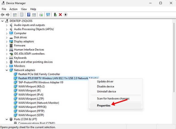Screen dimensions: 176x129
Task: Select WAN Miniport (IPv6)
Action: pyautogui.click(x=31, y=95)
